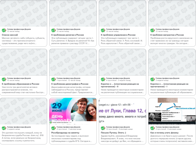196x145 pixels.
Task: Open article 'К проблемам религии в России'
Action: [x=68, y=35]
